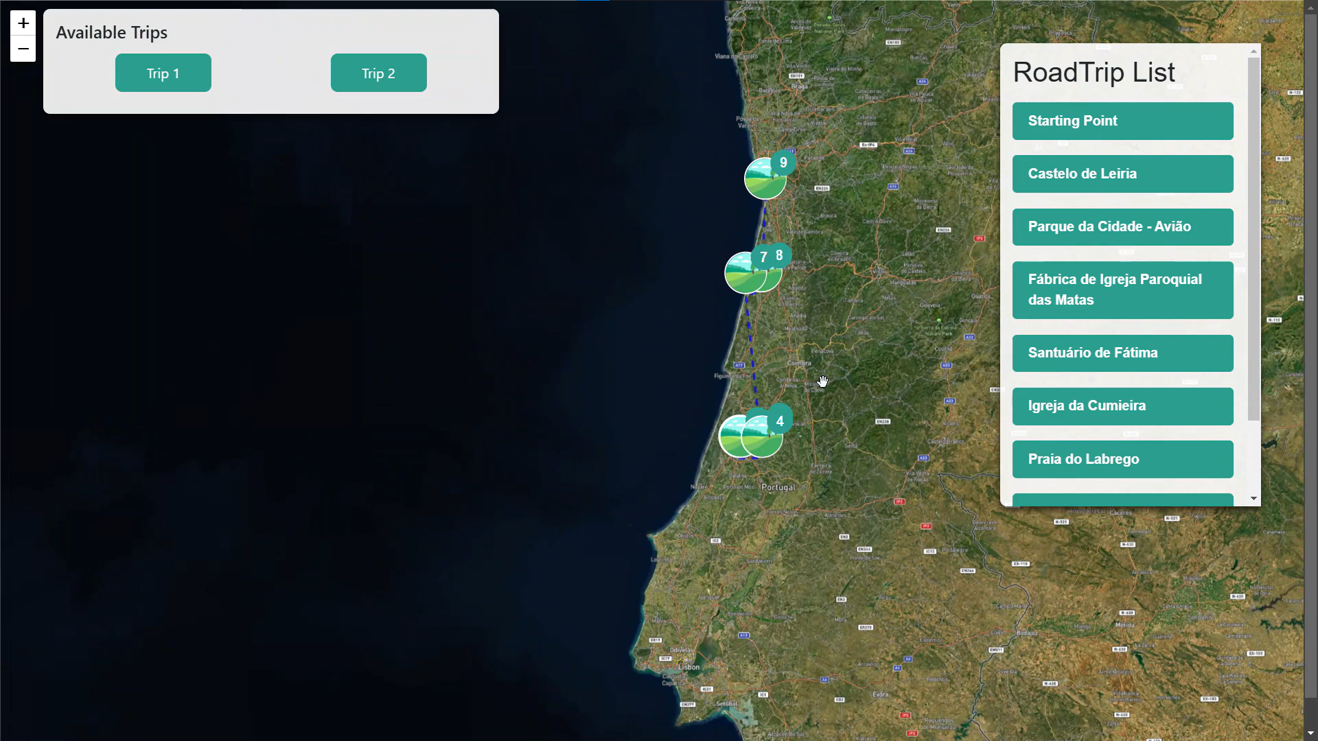Image resolution: width=1318 pixels, height=741 pixels.
Task: Click the landscape map marker numbered 7
Action: (743, 274)
